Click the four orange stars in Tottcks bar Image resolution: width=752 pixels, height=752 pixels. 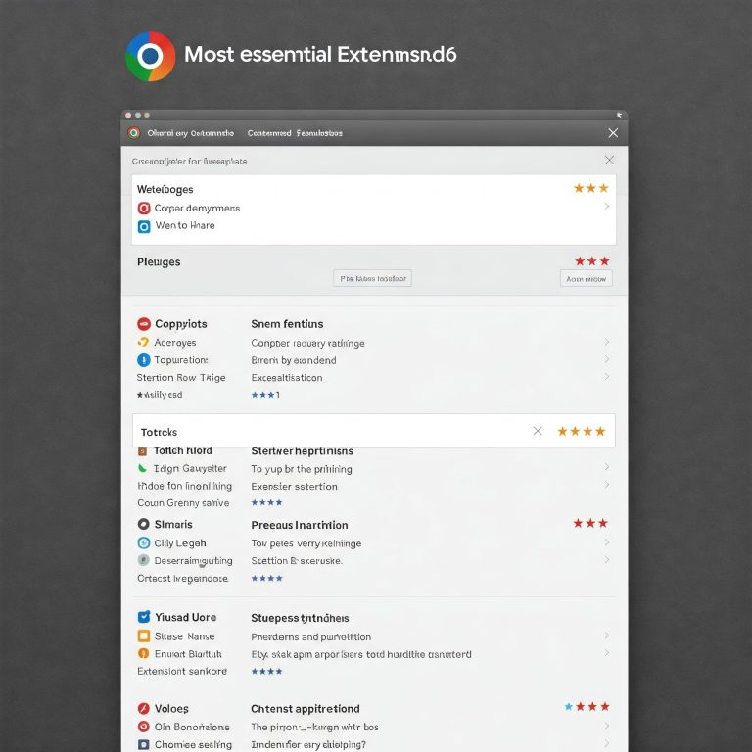click(x=582, y=432)
